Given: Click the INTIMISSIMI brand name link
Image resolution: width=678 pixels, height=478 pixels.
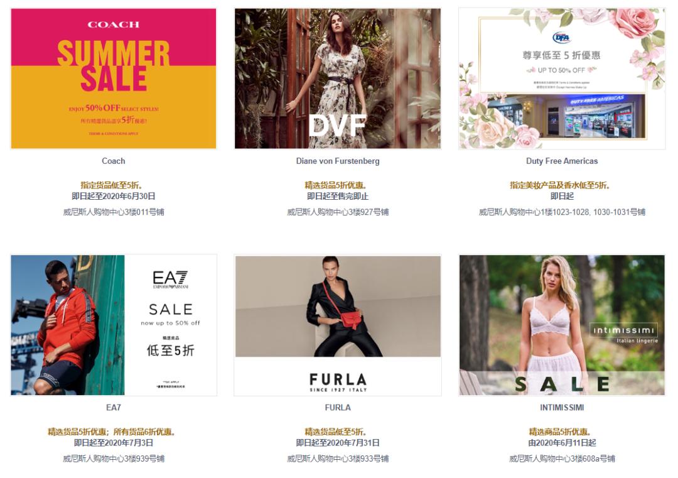Looking at the screenshot, I should 562,408.
